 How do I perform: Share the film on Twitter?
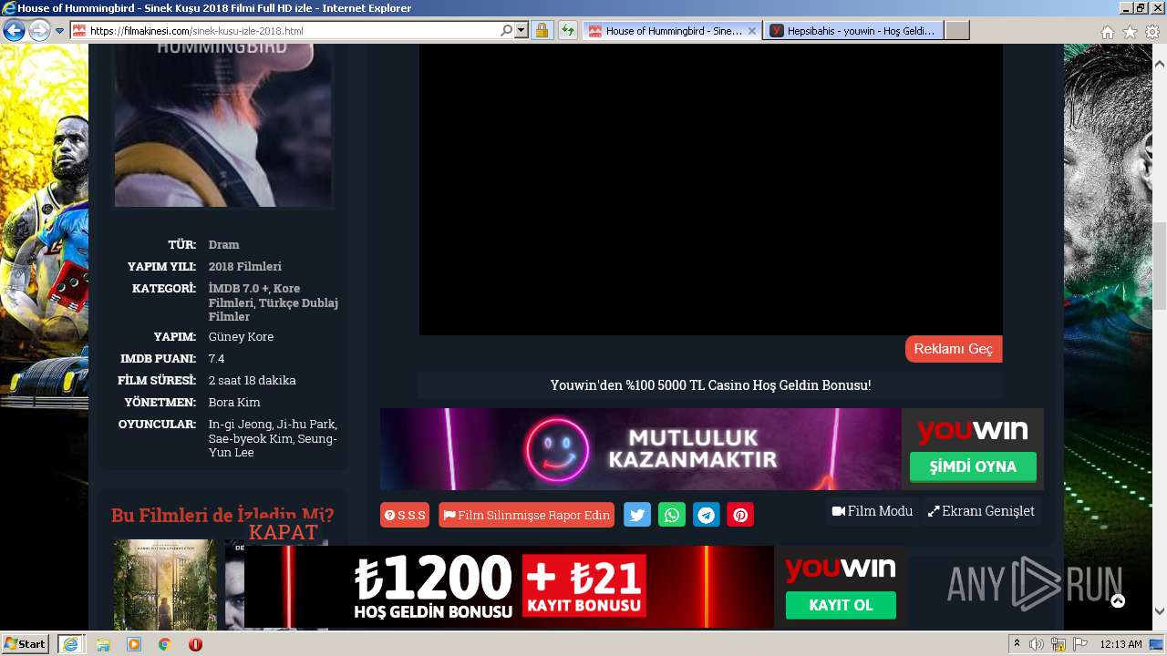[x=637, y=515]
